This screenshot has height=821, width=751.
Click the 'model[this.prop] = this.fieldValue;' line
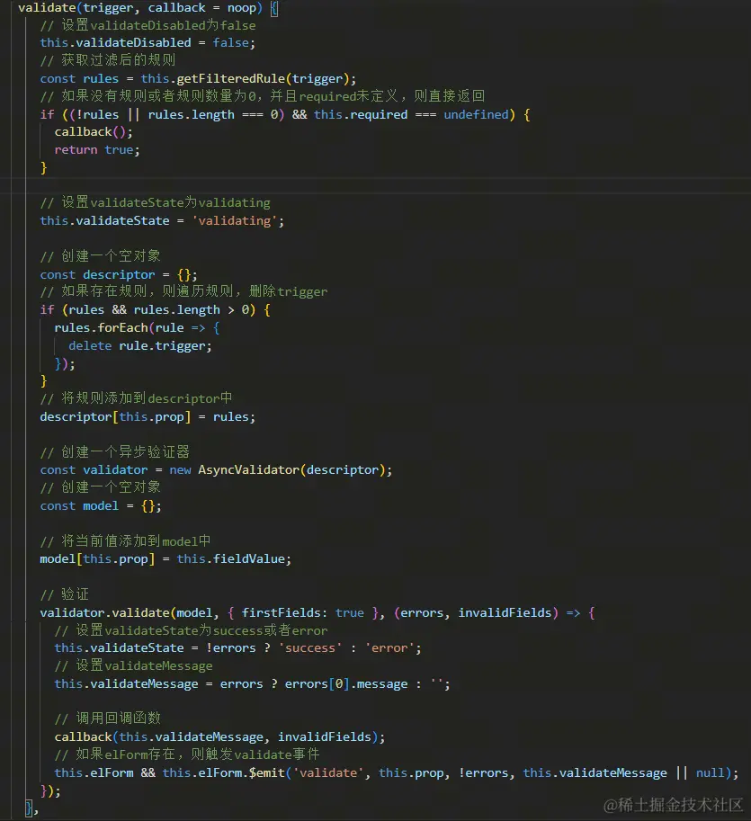tap(165, 559)
